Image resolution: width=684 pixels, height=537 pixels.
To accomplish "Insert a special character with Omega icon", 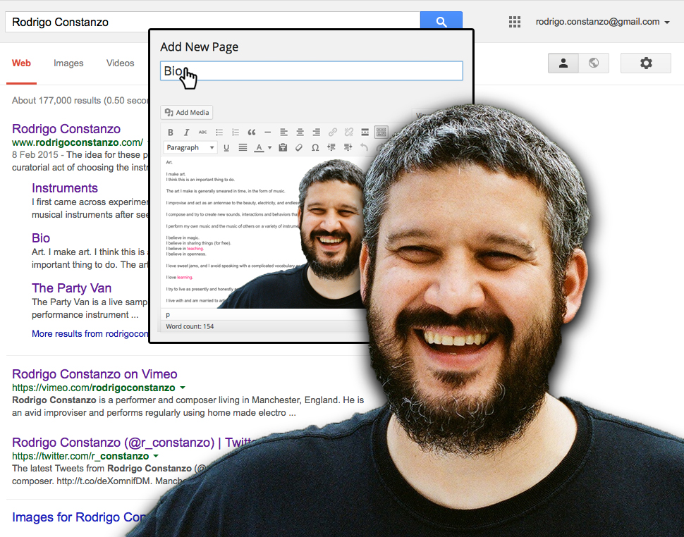I will click(x=315, y=148).
